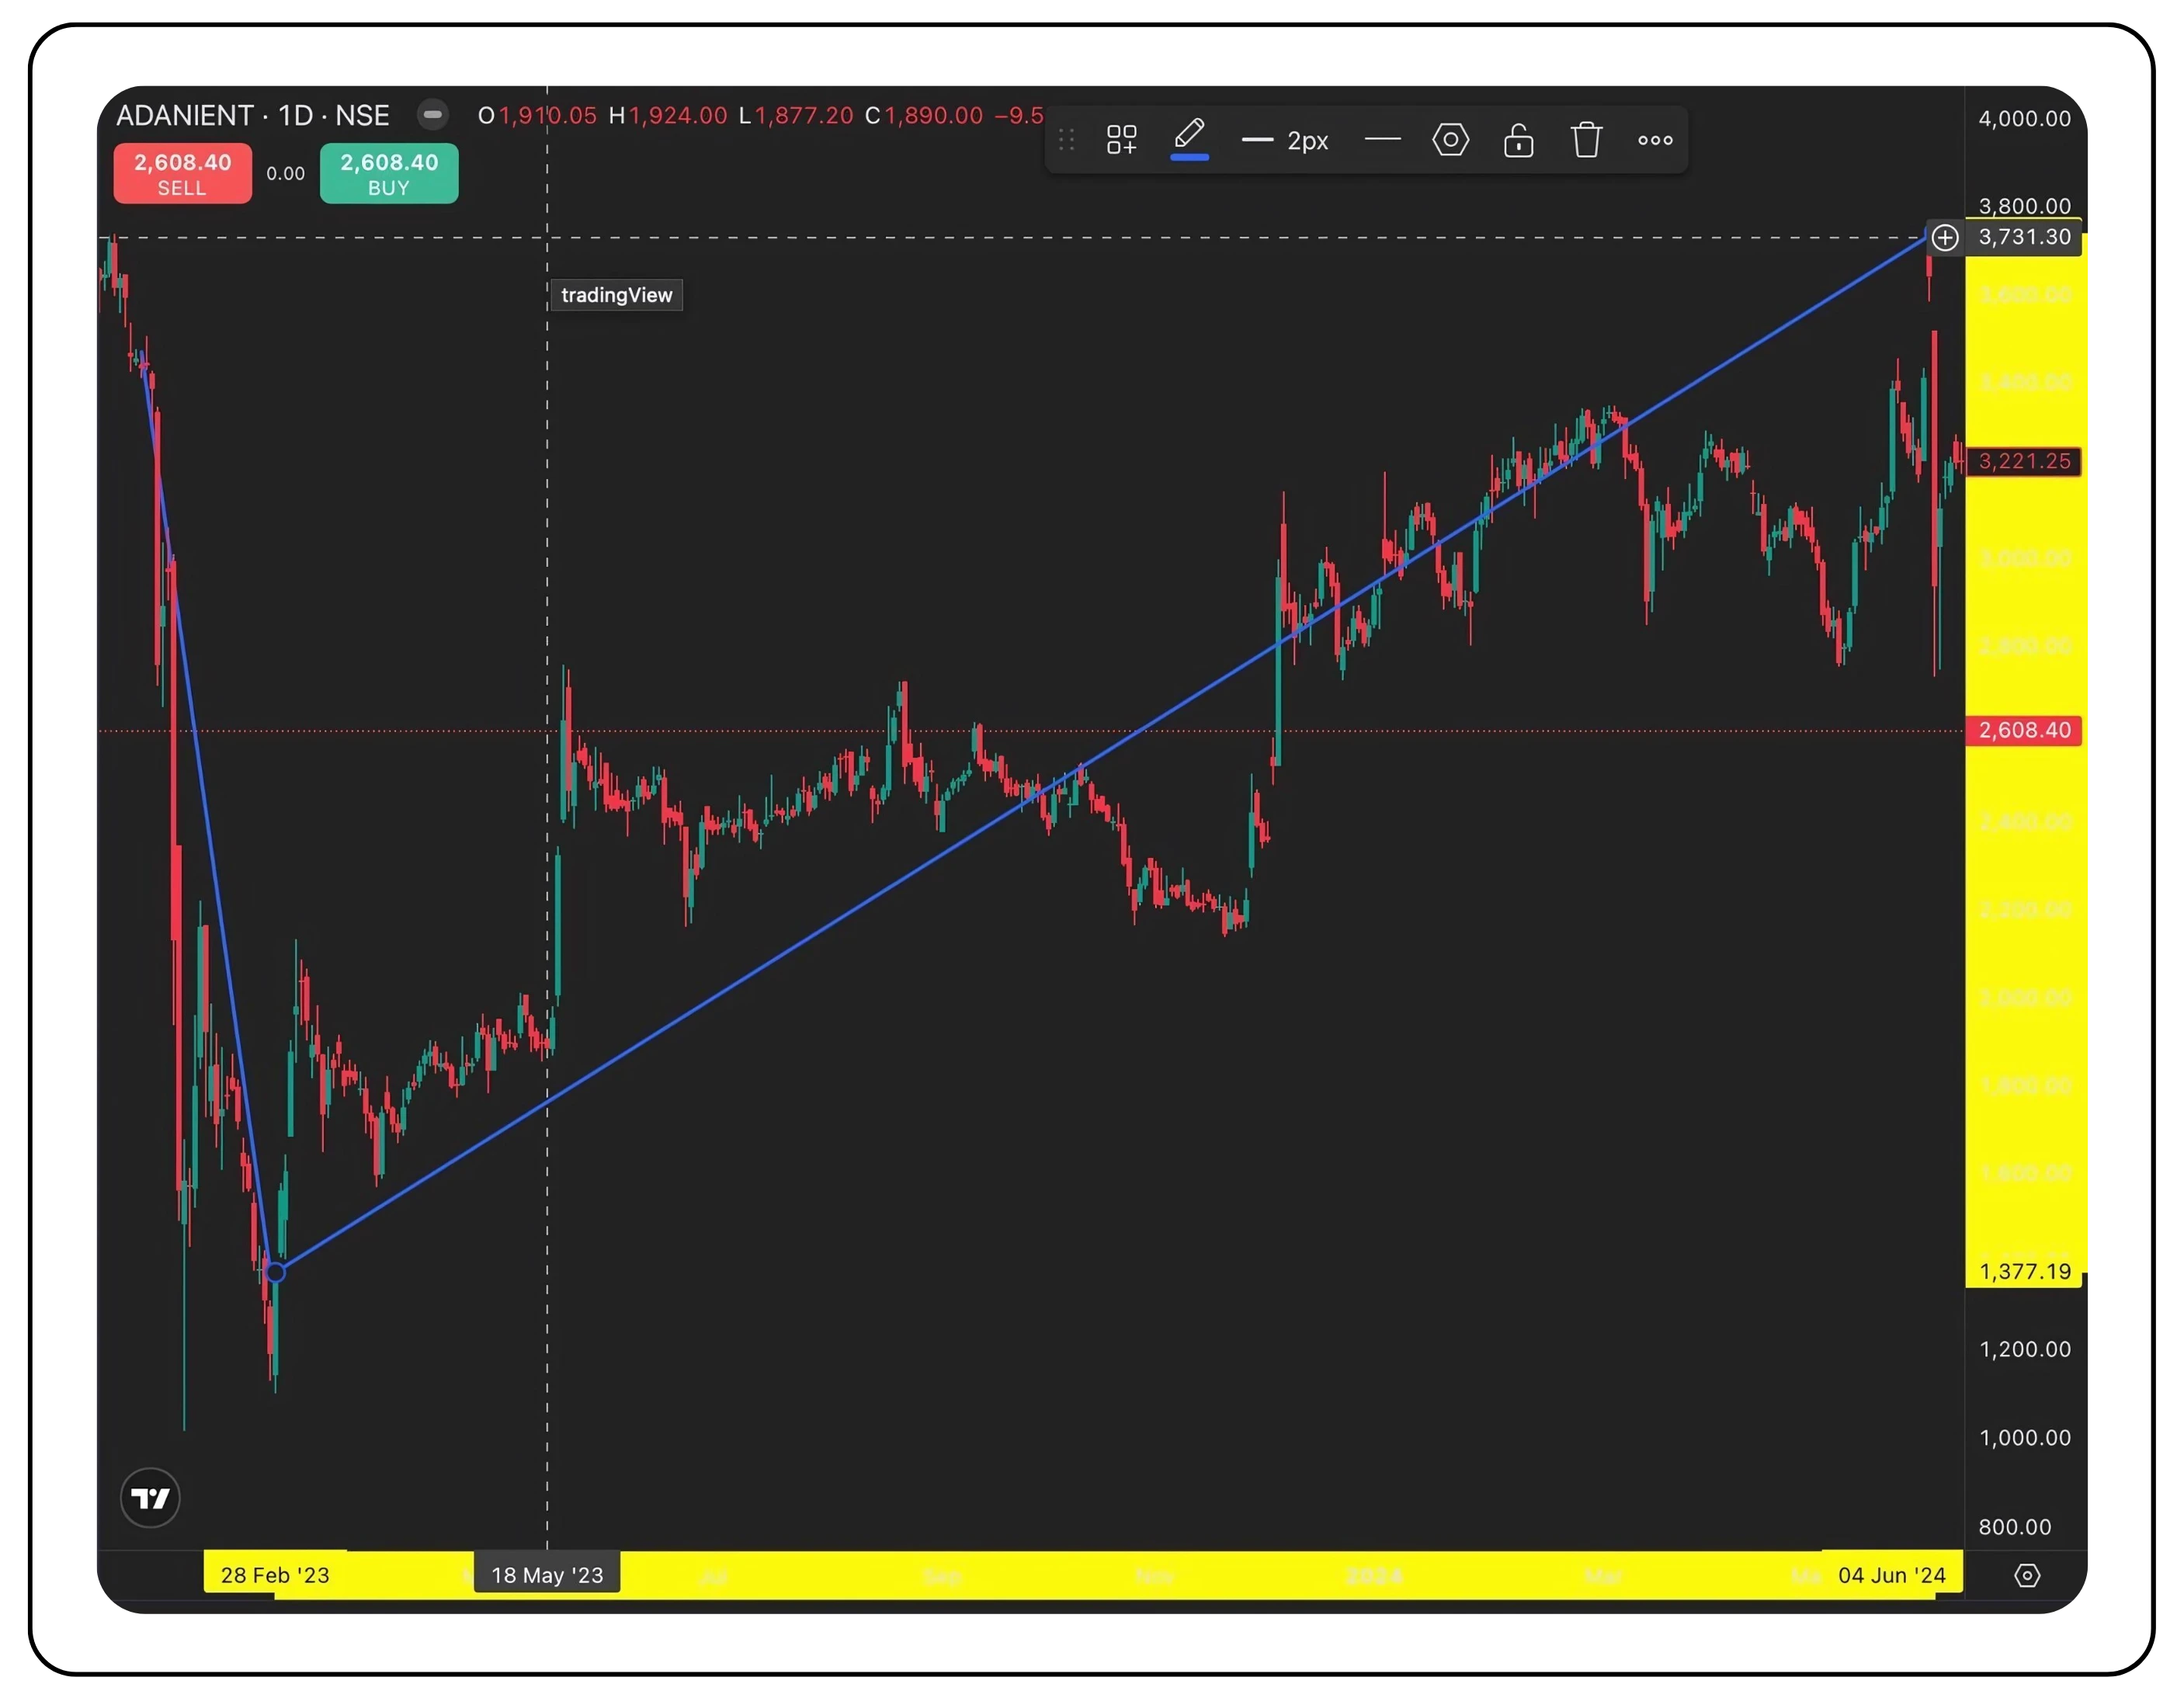Click the pencil line color tool
The height and width of the screenshot is (1691, 2184).
pos(1189,134)
